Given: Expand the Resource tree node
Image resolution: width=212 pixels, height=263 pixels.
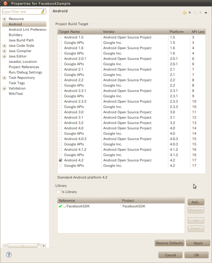Looking at the screenshot, I should coord(5,19).
